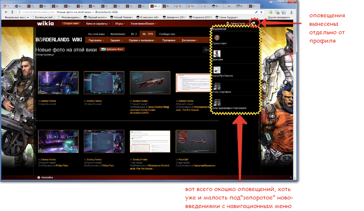Click the Borderlands Wiki logo
The image size is (364, 211).
(x=59, y=40)
